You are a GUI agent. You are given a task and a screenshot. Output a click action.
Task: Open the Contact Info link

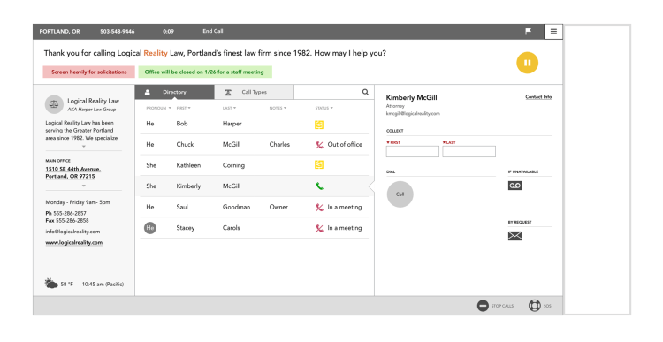click(538, 97)
